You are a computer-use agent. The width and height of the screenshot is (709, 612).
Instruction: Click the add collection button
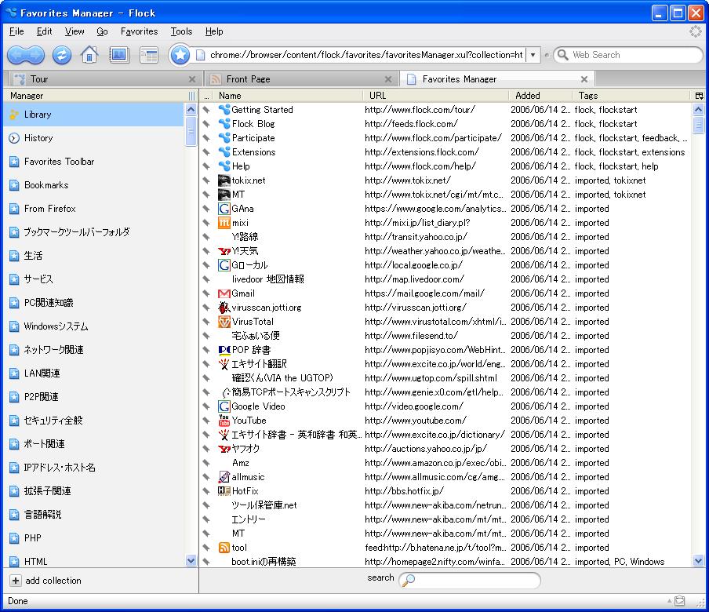click(45, 581)
